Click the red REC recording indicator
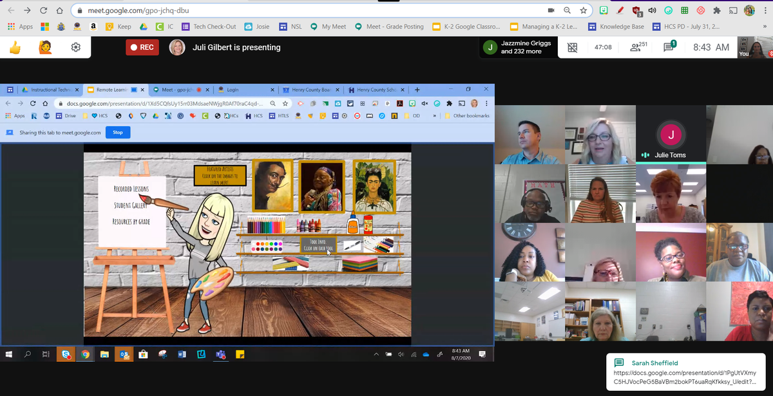Viewport: 773px width, 396px height. [x=142, y=47]
